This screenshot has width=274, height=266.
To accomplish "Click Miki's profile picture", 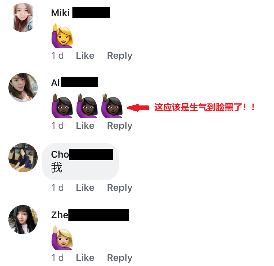I will click(23, 18).
